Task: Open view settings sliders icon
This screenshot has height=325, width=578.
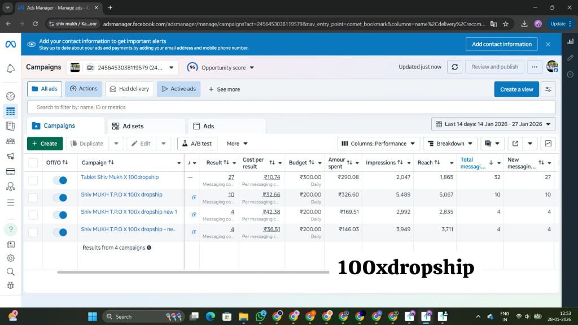Action: pos(548,89)
